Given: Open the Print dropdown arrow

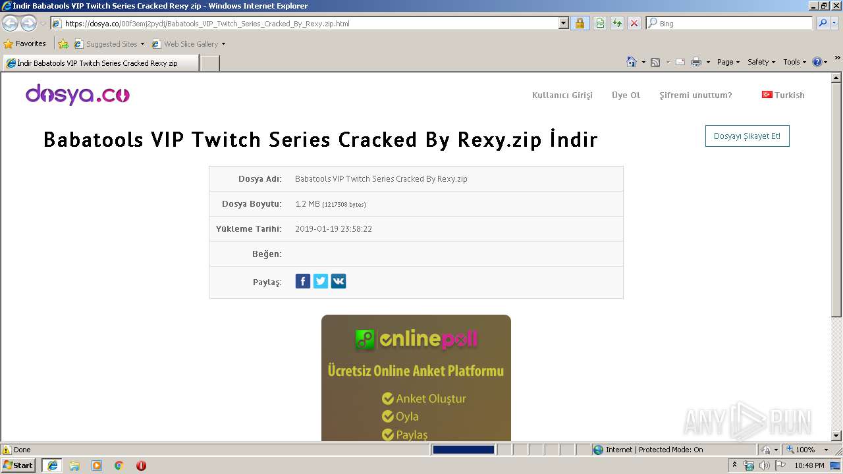Looking at the screenshot, I should tap(708, 62).
